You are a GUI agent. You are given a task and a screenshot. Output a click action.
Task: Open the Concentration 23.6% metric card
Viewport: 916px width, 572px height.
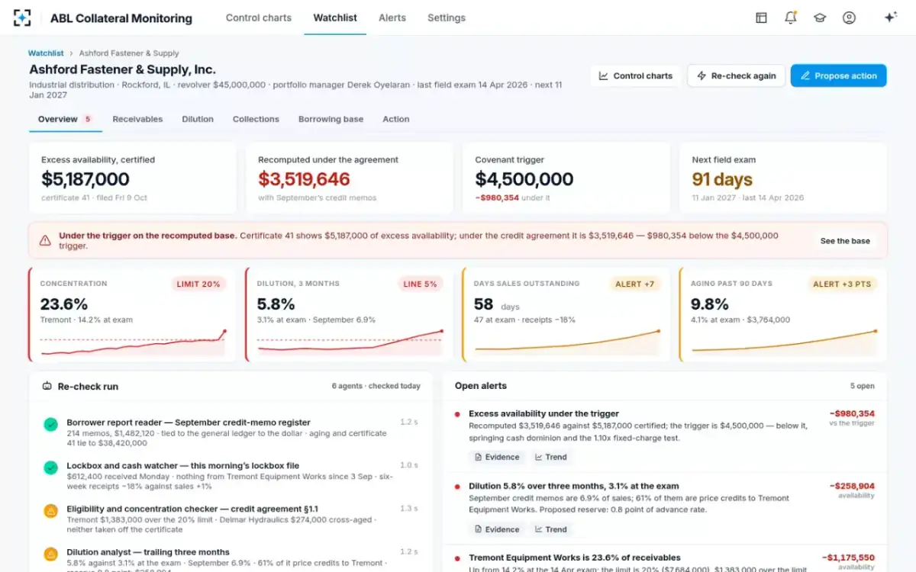[x=133, y=314]
